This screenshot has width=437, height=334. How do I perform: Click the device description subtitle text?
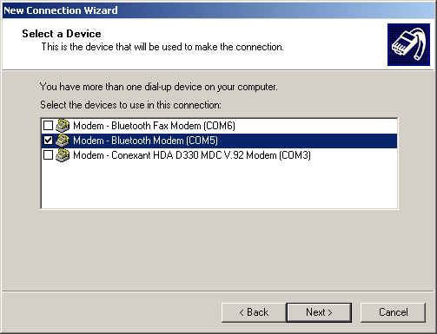(x=162, y=47)
